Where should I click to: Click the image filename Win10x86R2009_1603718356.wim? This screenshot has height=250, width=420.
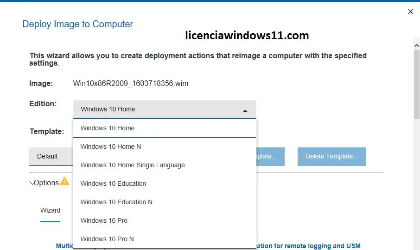[x=131, y=83]
